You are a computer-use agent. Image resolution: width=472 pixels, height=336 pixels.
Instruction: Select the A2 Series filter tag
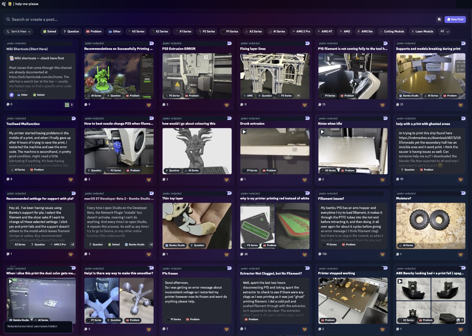pos(254,32)
